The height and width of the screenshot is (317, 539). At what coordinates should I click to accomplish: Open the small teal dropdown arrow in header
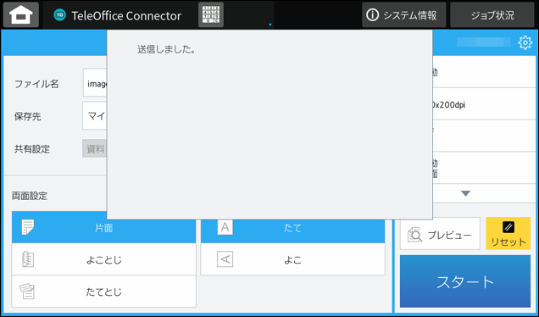pos(270,25)
